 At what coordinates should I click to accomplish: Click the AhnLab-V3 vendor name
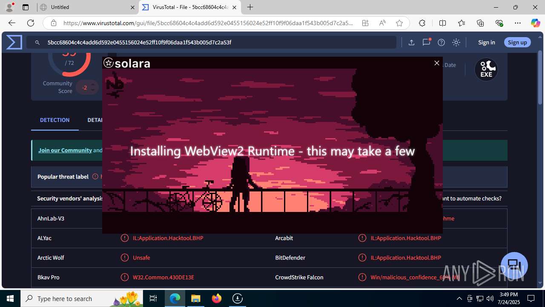pos(51,218)
